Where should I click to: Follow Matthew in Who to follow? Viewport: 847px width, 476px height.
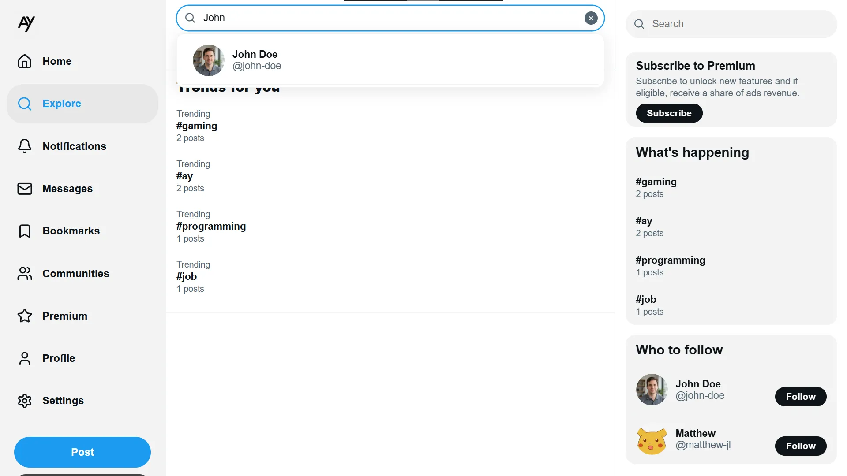click(800, 446)
